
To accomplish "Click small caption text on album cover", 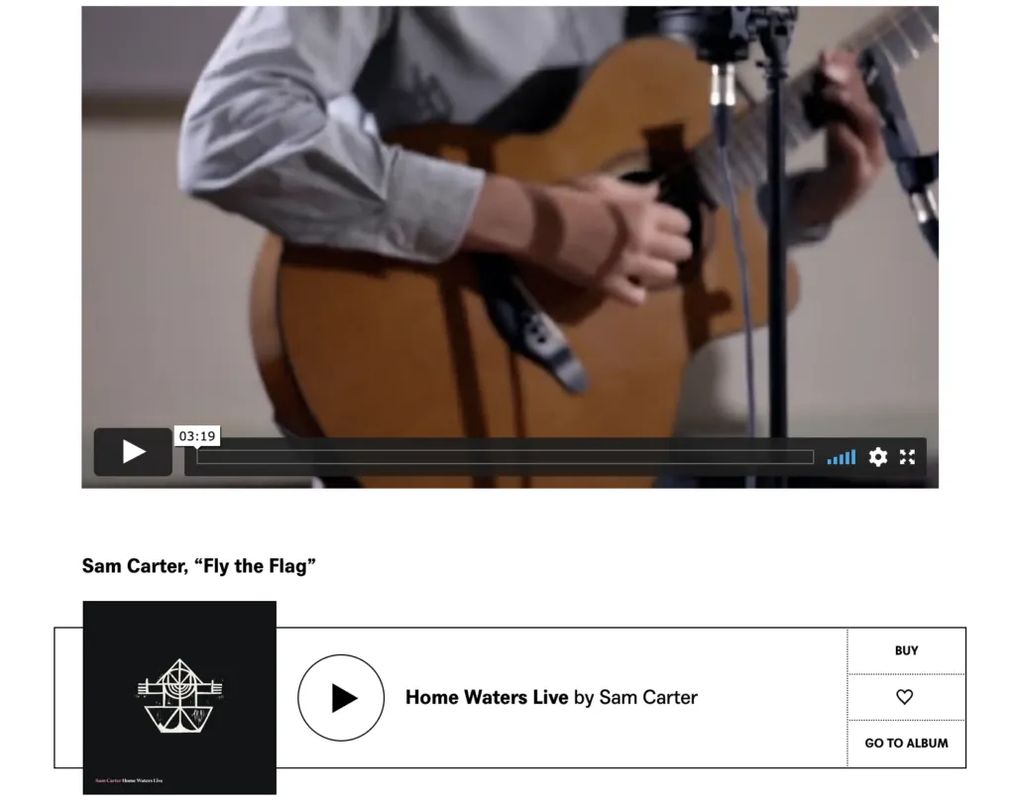I will (129, 780).
